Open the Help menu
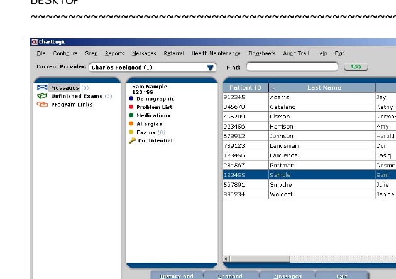396x279 pixels. [x=321, y=53]
